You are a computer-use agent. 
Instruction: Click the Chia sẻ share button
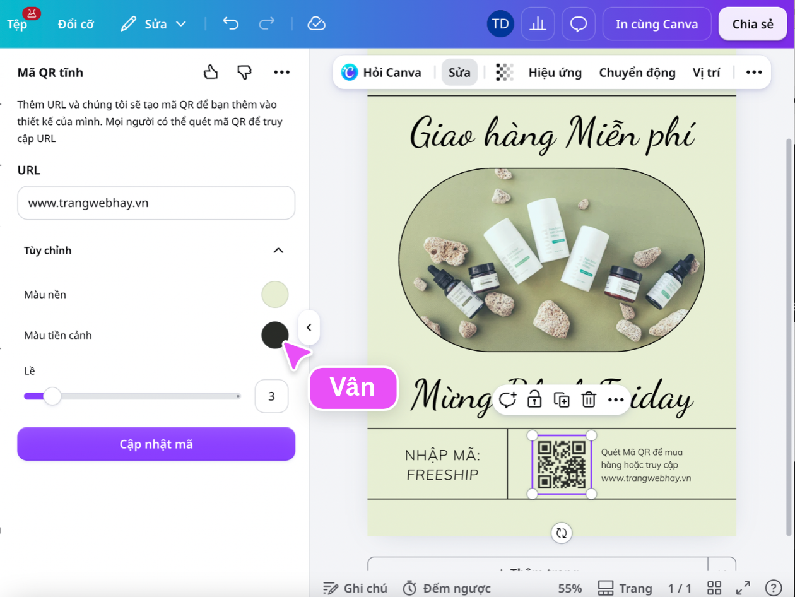tap(753, 24)
